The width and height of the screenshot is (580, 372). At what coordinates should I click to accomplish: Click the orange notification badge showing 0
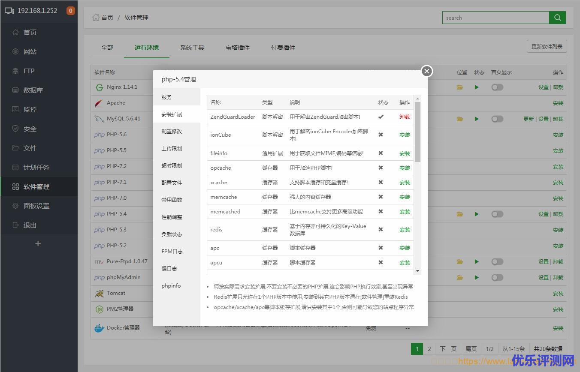click(71, 11)
